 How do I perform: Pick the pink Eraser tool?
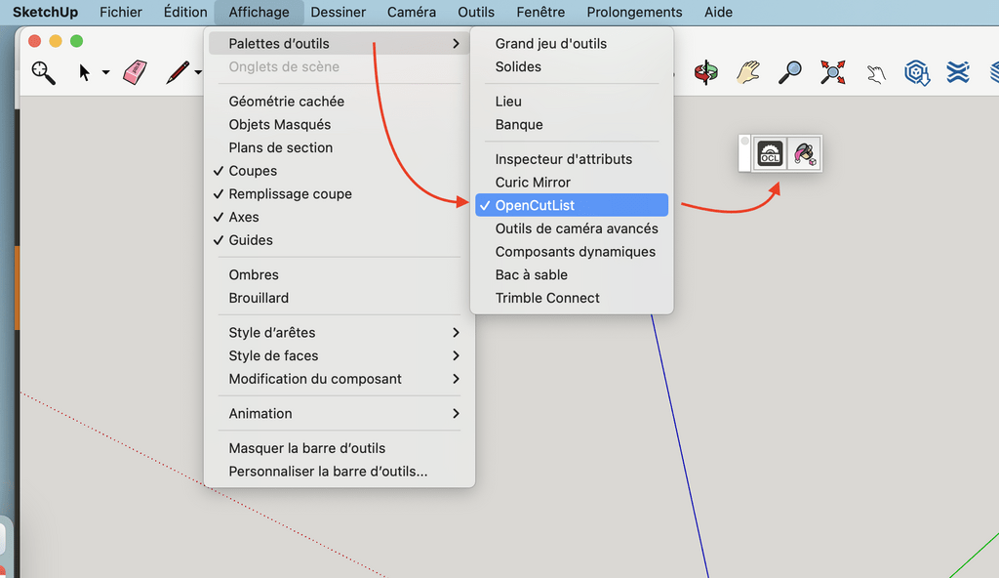click(x=135, y=72)
